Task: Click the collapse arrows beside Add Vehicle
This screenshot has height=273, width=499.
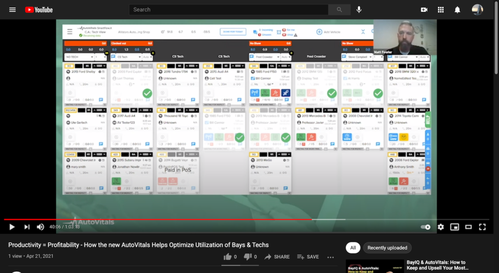Action: point(363,32)
